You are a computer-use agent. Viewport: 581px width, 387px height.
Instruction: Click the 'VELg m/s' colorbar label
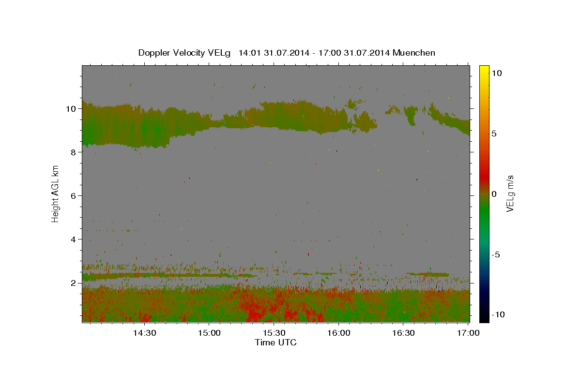(510, 193)
